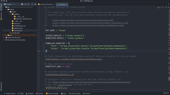The width and height of the screenshot is (170, 95).
Task: Select middlewares.py in project tree
Action: (19, 26)
